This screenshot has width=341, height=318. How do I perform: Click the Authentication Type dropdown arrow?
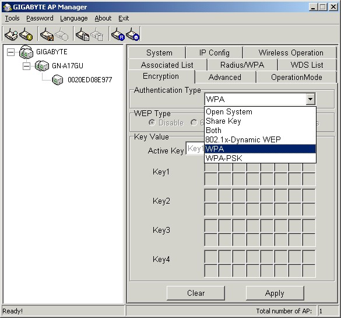[310, 99]
